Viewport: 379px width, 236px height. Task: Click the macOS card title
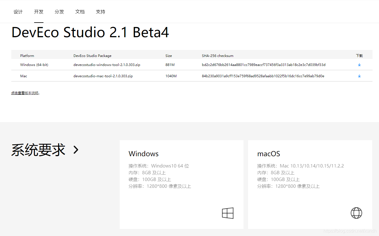(269, 154)
